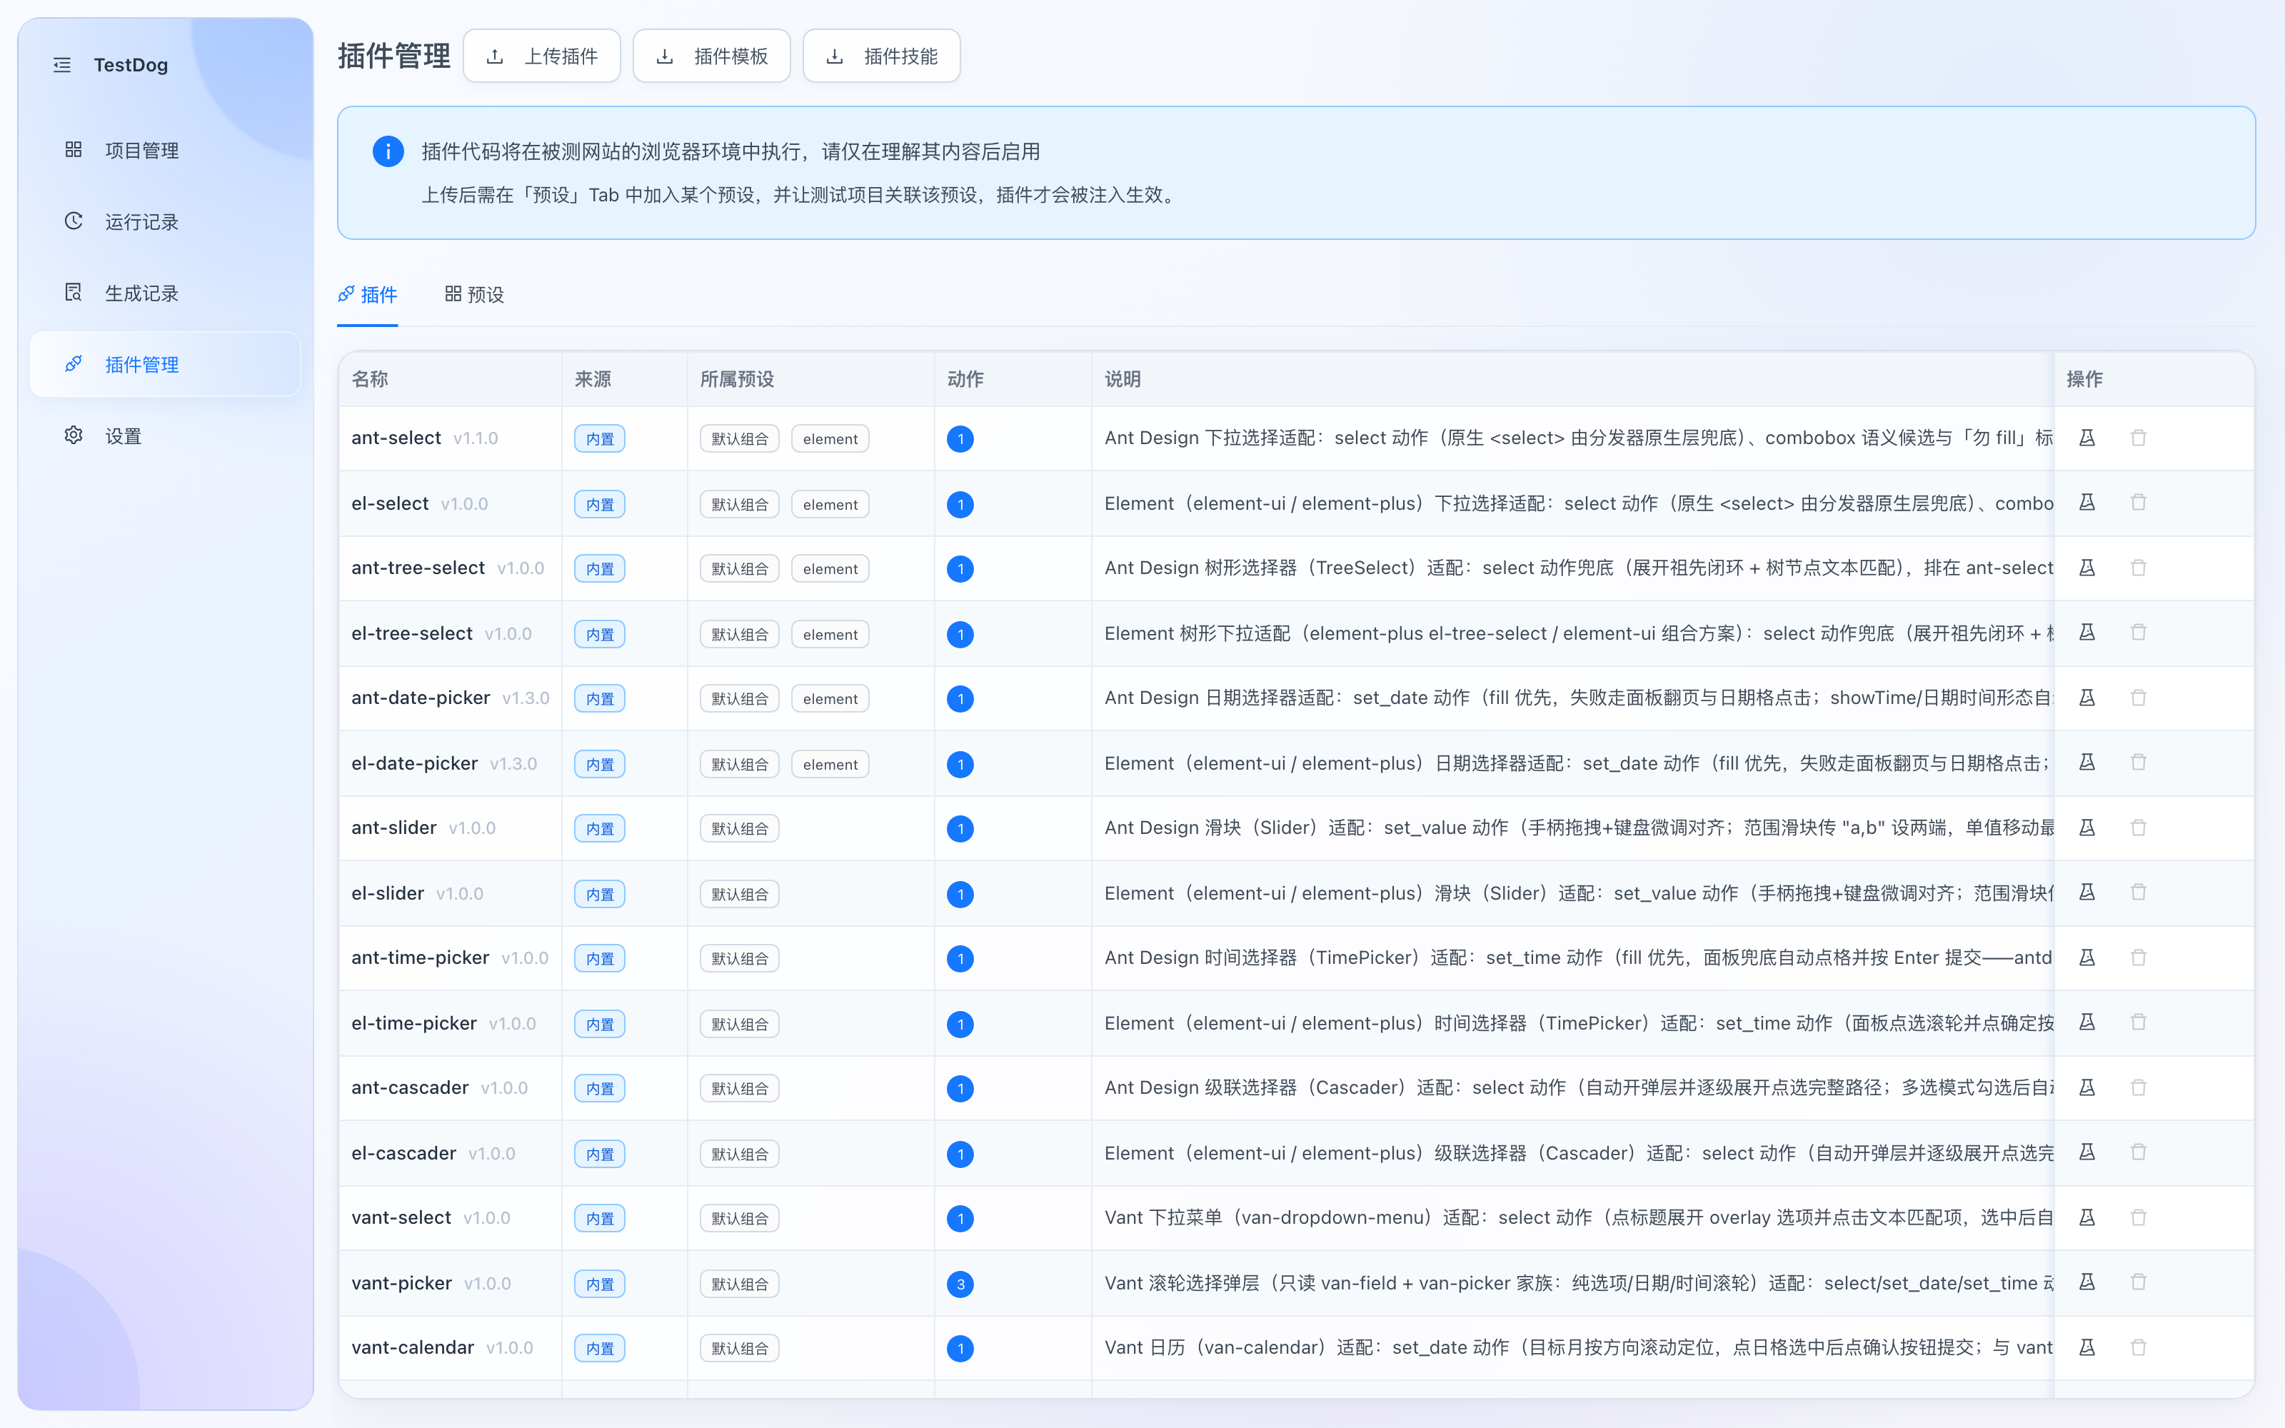Screen dimensions: 2285x1428
Task: Delete ant-date-picker using its trash icon
Action: click(2139, 698)
